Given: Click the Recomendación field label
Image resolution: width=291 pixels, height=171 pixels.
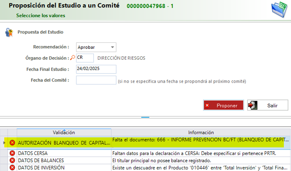Looking at the screenshot, I should click(51, 47).
